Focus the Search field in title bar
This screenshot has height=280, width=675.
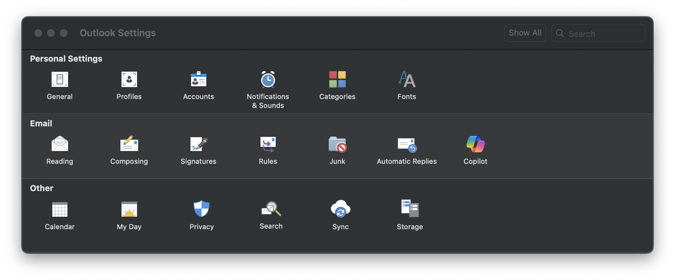[x=599, y=33]
